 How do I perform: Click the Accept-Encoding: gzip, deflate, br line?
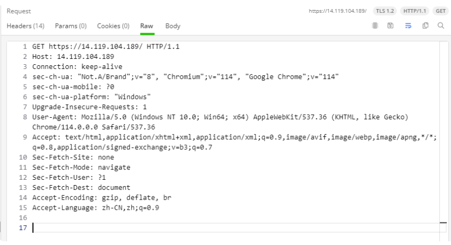pyautogui.click(x=102, y=197)
